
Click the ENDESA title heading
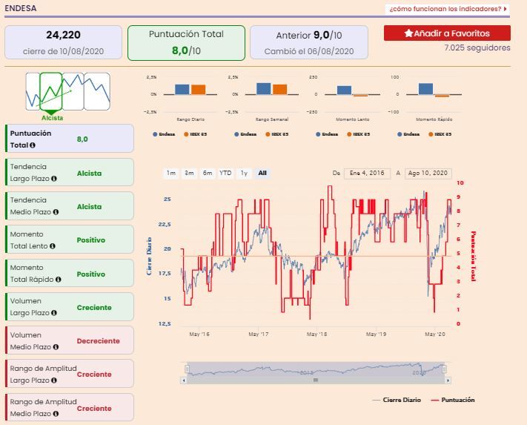tap(21, 8)
